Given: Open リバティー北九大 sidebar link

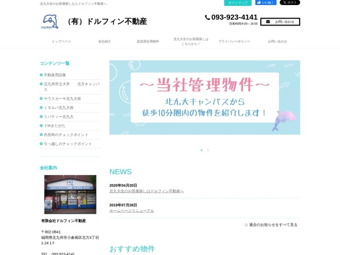Looking at the screenshot, I should click(x=58, y=117).
